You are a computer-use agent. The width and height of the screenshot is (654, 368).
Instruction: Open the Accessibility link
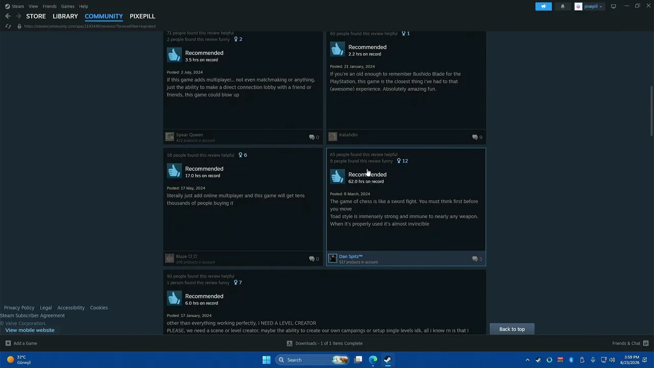tap(71, 308)
